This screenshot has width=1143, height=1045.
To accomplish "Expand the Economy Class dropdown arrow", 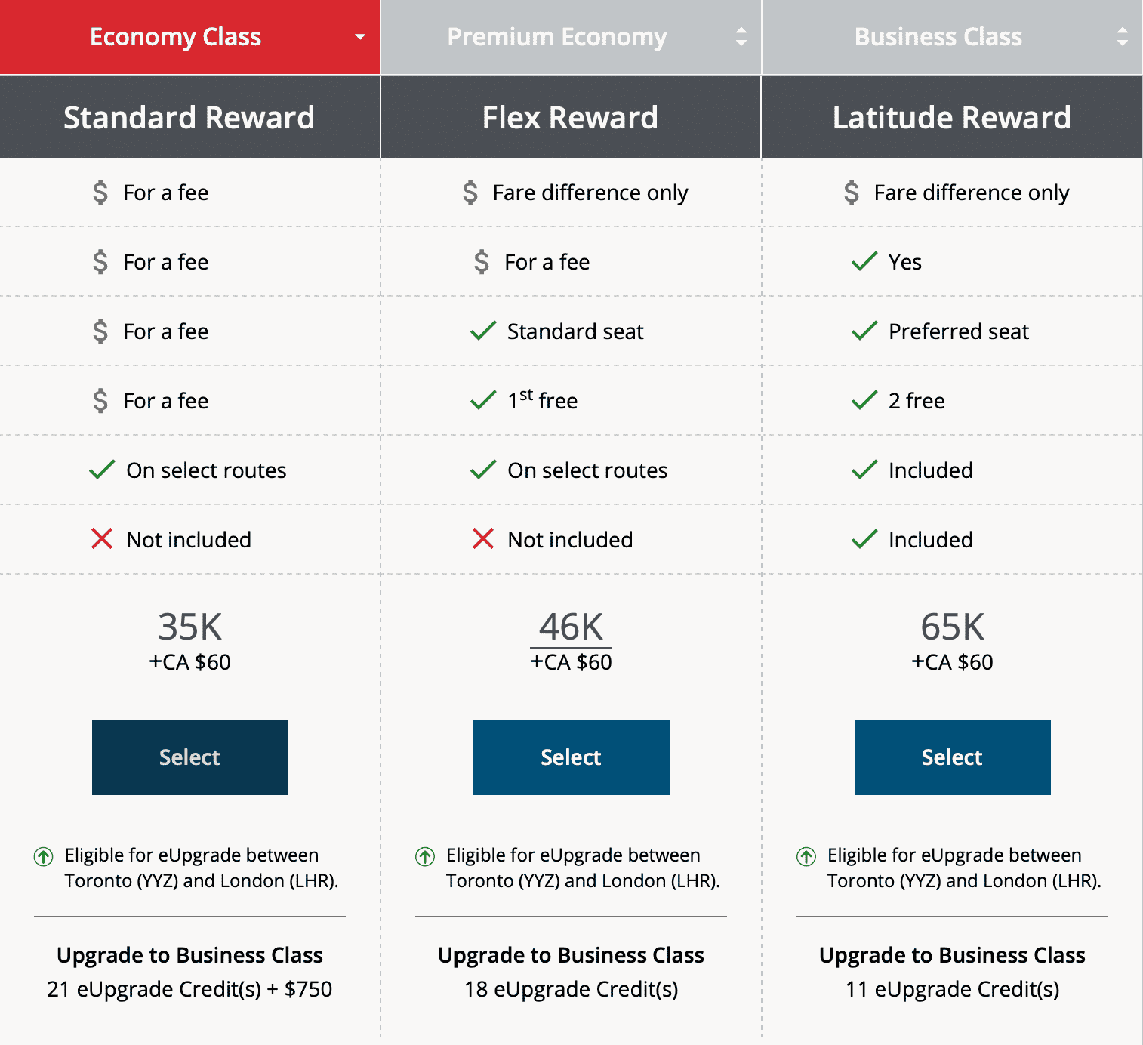I will coord(360,37).
